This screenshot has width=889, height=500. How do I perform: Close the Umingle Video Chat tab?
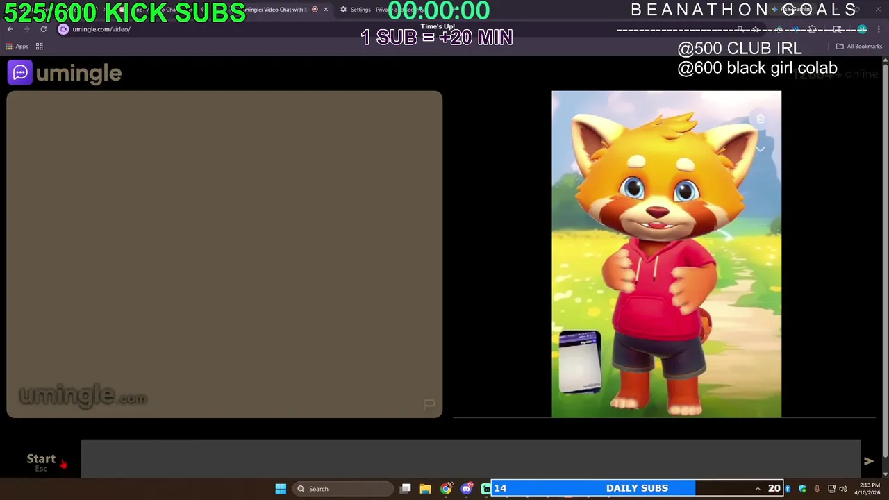point(326,10)
